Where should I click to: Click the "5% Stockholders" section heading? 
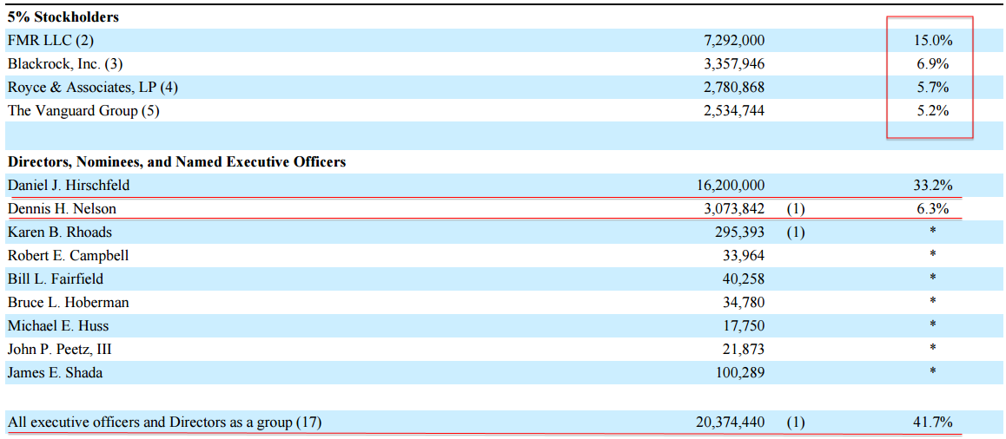[63, 16]
